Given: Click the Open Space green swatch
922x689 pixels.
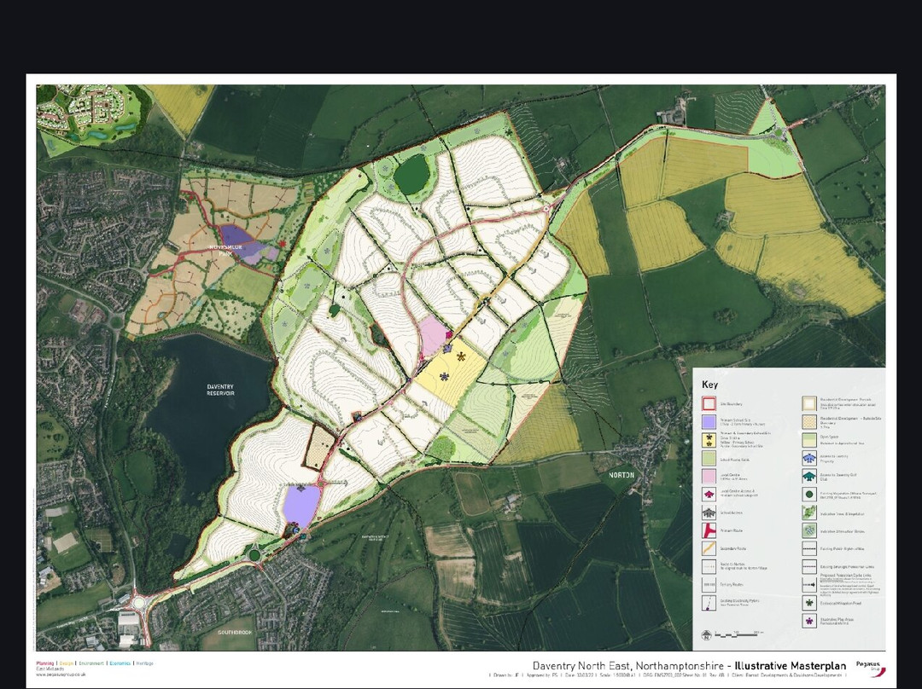Looking at the screenshot, I should click(809, 439).
